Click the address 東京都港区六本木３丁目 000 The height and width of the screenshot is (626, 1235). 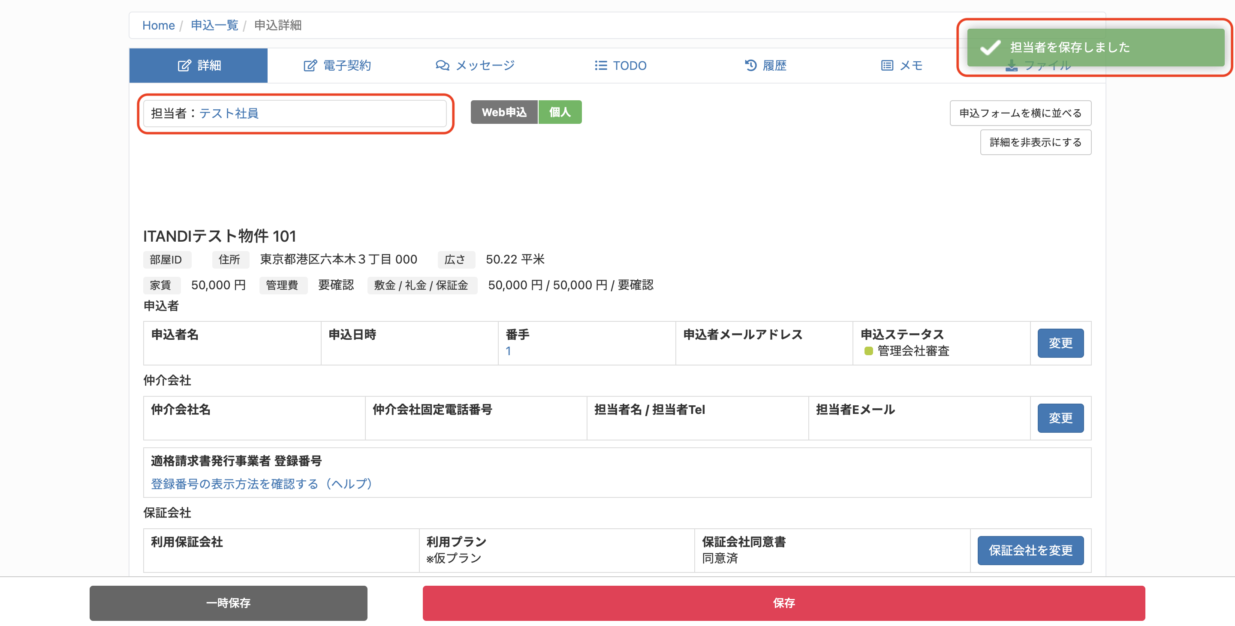tap(338, 260)
